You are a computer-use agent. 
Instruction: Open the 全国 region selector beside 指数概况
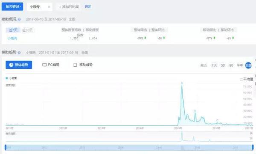(72, 19)
